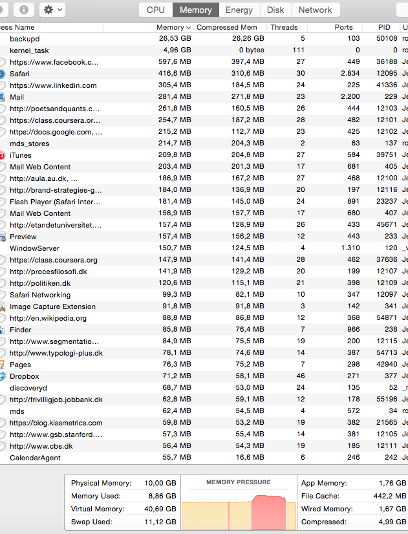The height and width of the screenshot is (534, 408).
Task: Click the backupd memory value 26,53 GB
Action: tap(175, 39)
